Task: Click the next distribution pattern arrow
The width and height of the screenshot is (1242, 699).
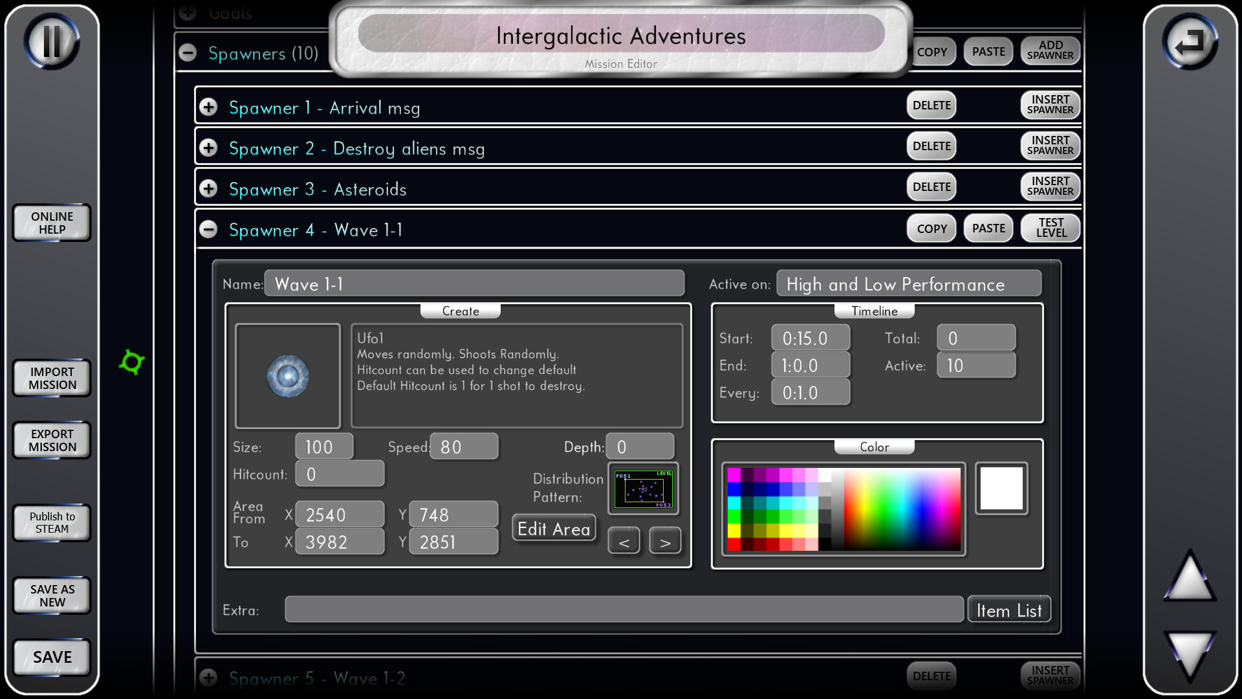Action: [x=665, y=540]
